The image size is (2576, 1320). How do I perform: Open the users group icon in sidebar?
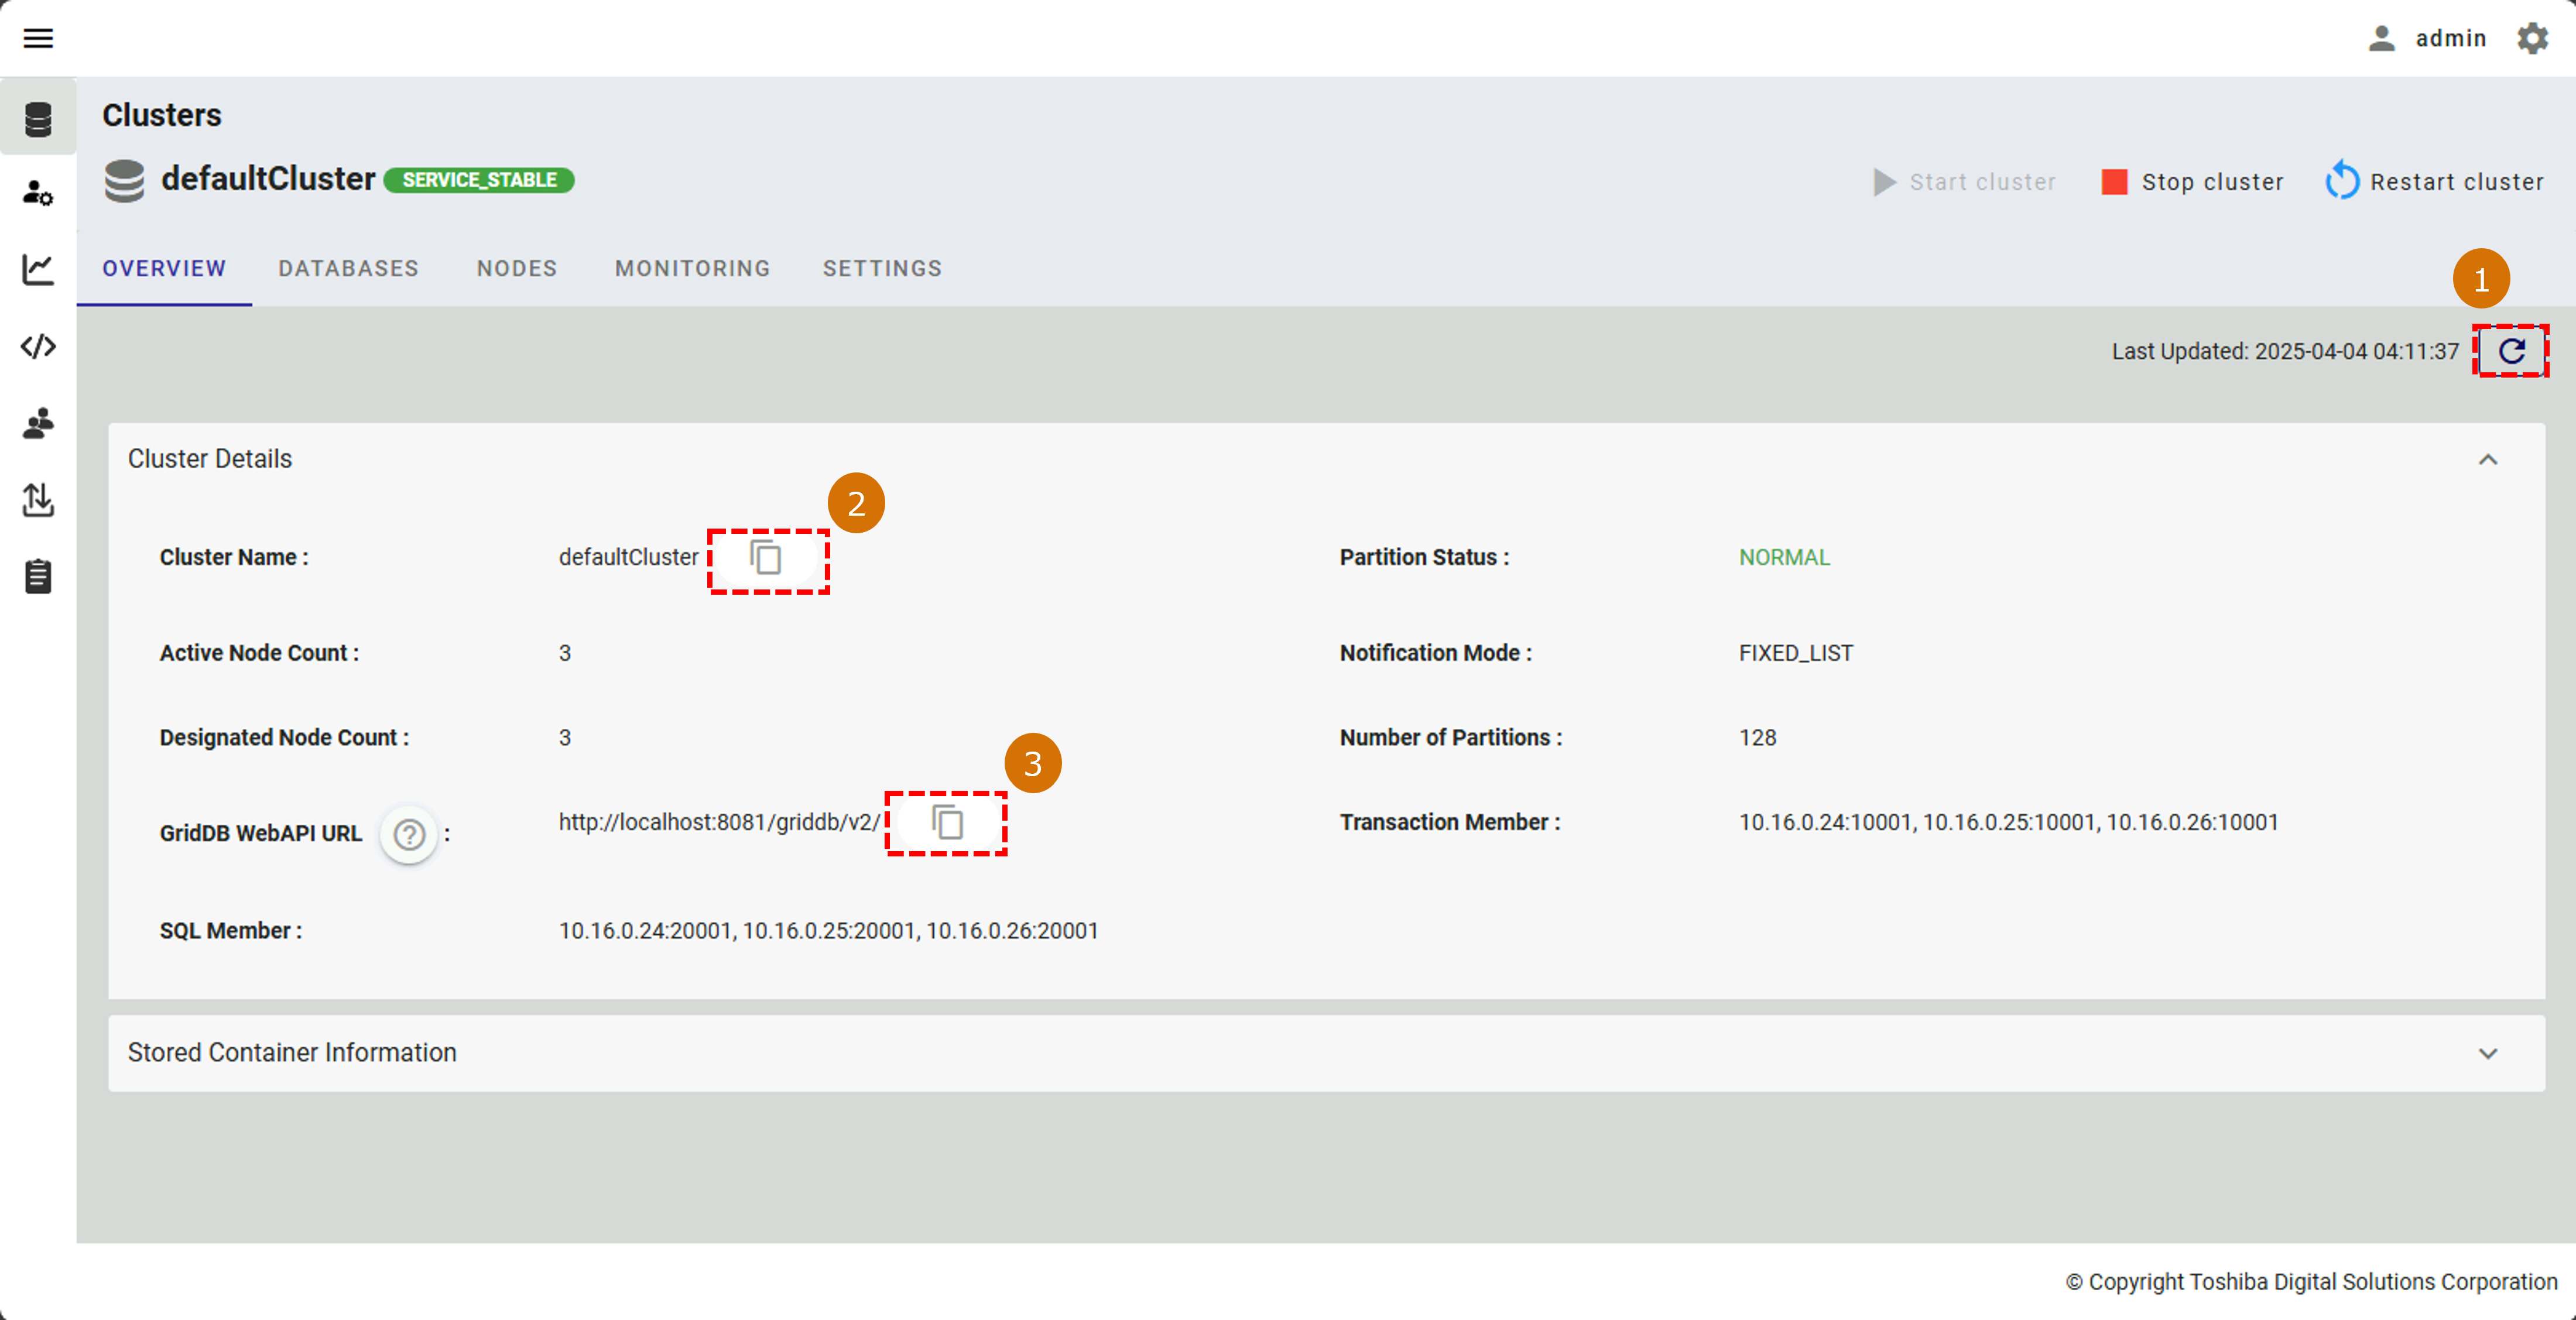38,423
